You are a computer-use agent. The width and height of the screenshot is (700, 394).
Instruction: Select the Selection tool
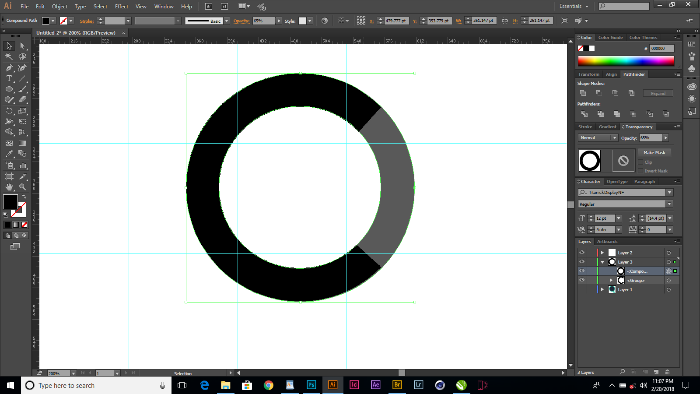point(9,46)
